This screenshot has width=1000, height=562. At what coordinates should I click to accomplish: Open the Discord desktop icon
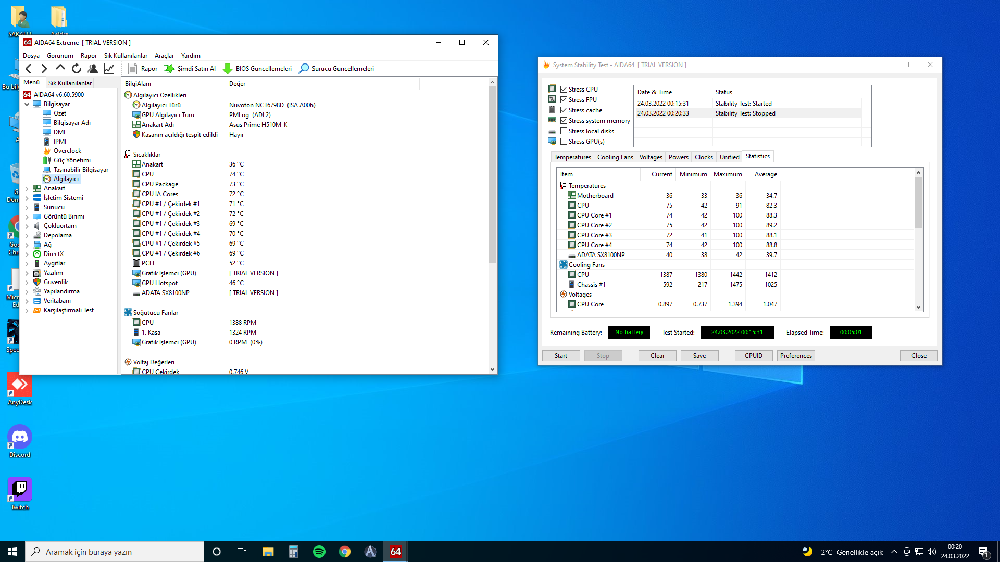20,442
